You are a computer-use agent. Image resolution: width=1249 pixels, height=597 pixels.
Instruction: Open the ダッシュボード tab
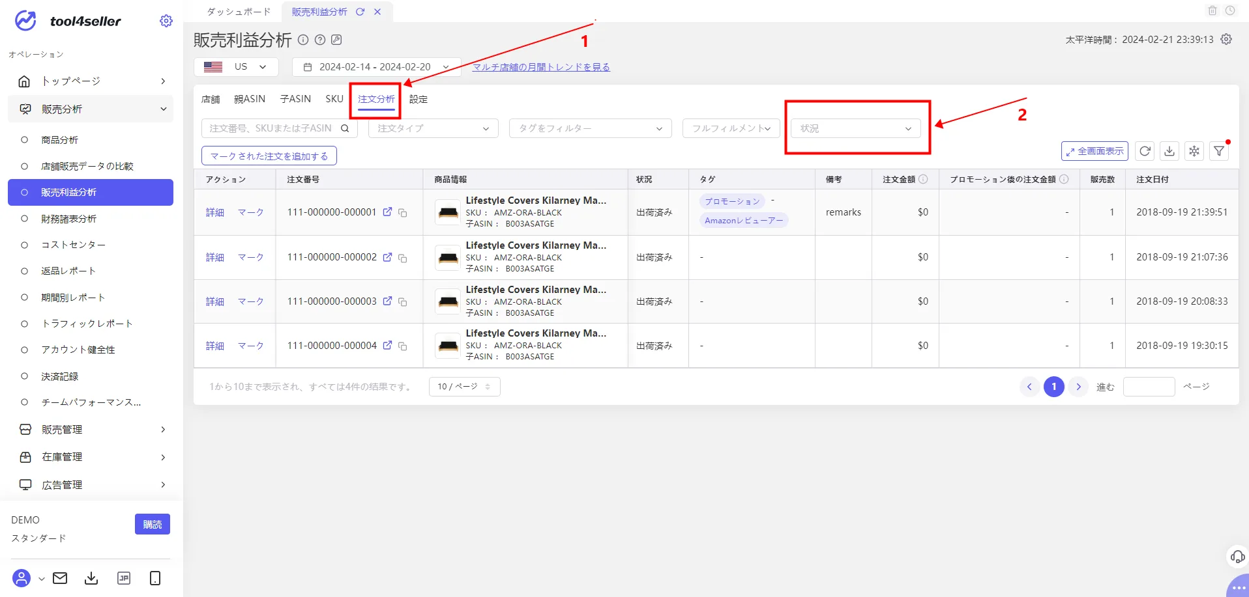click(239, 12)
